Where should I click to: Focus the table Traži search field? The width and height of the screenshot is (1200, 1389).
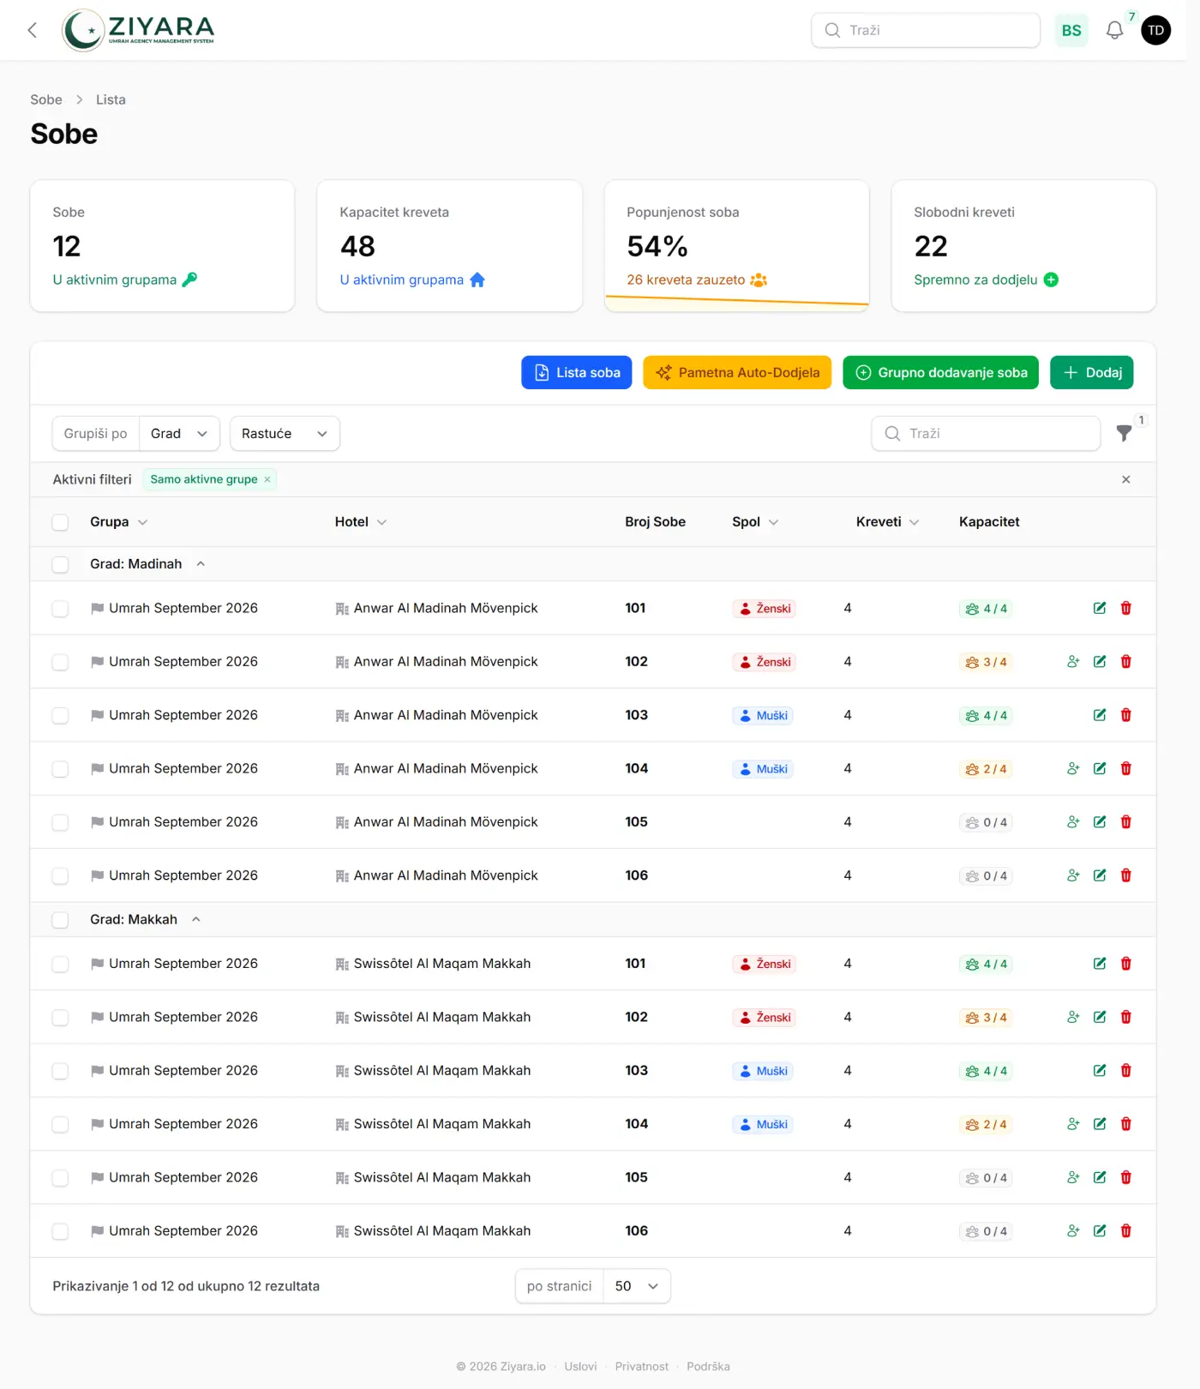click(986, 433)
